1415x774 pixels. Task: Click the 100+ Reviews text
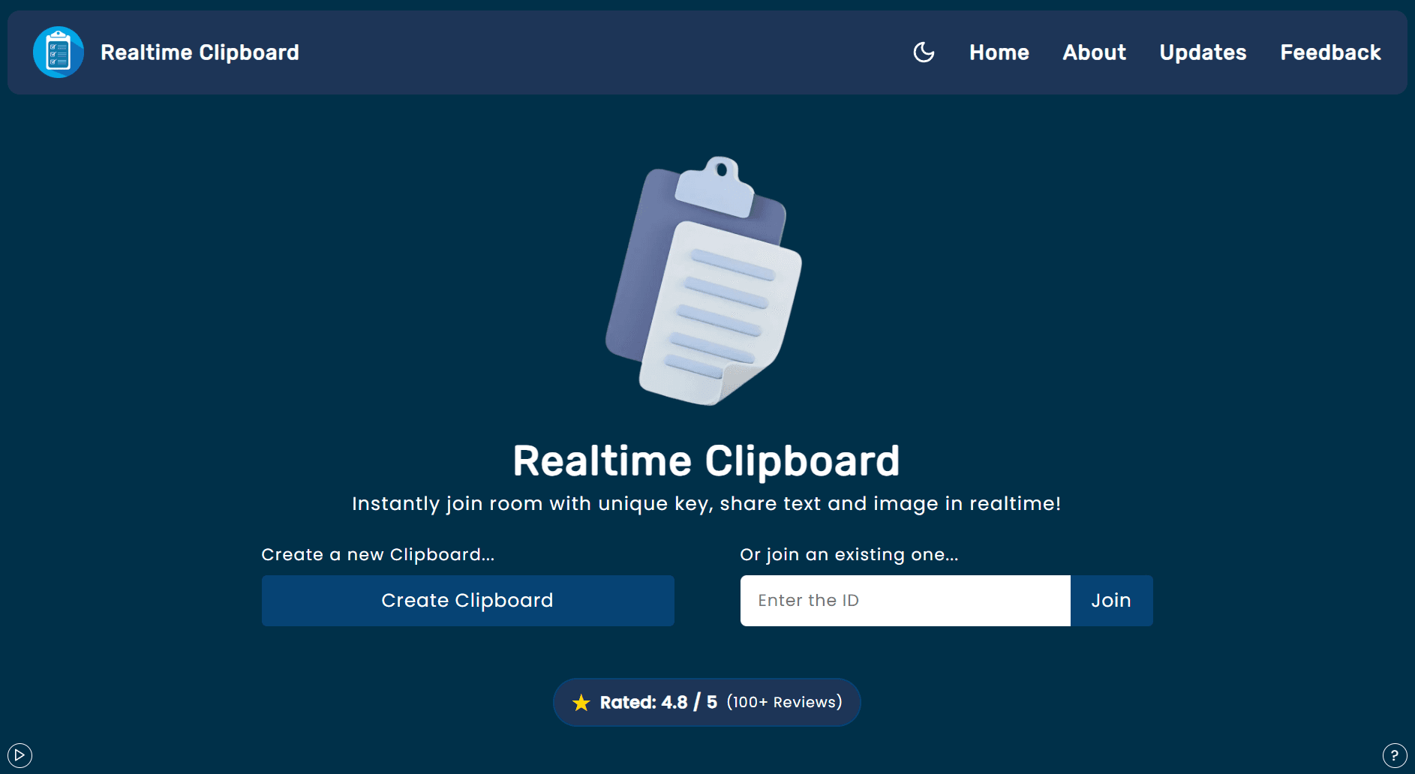(785, 702)
